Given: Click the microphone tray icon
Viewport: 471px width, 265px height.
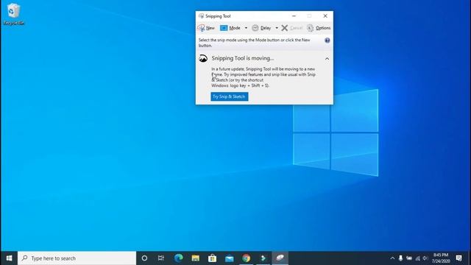Looking at the screenshot, I should pos(400,258).
